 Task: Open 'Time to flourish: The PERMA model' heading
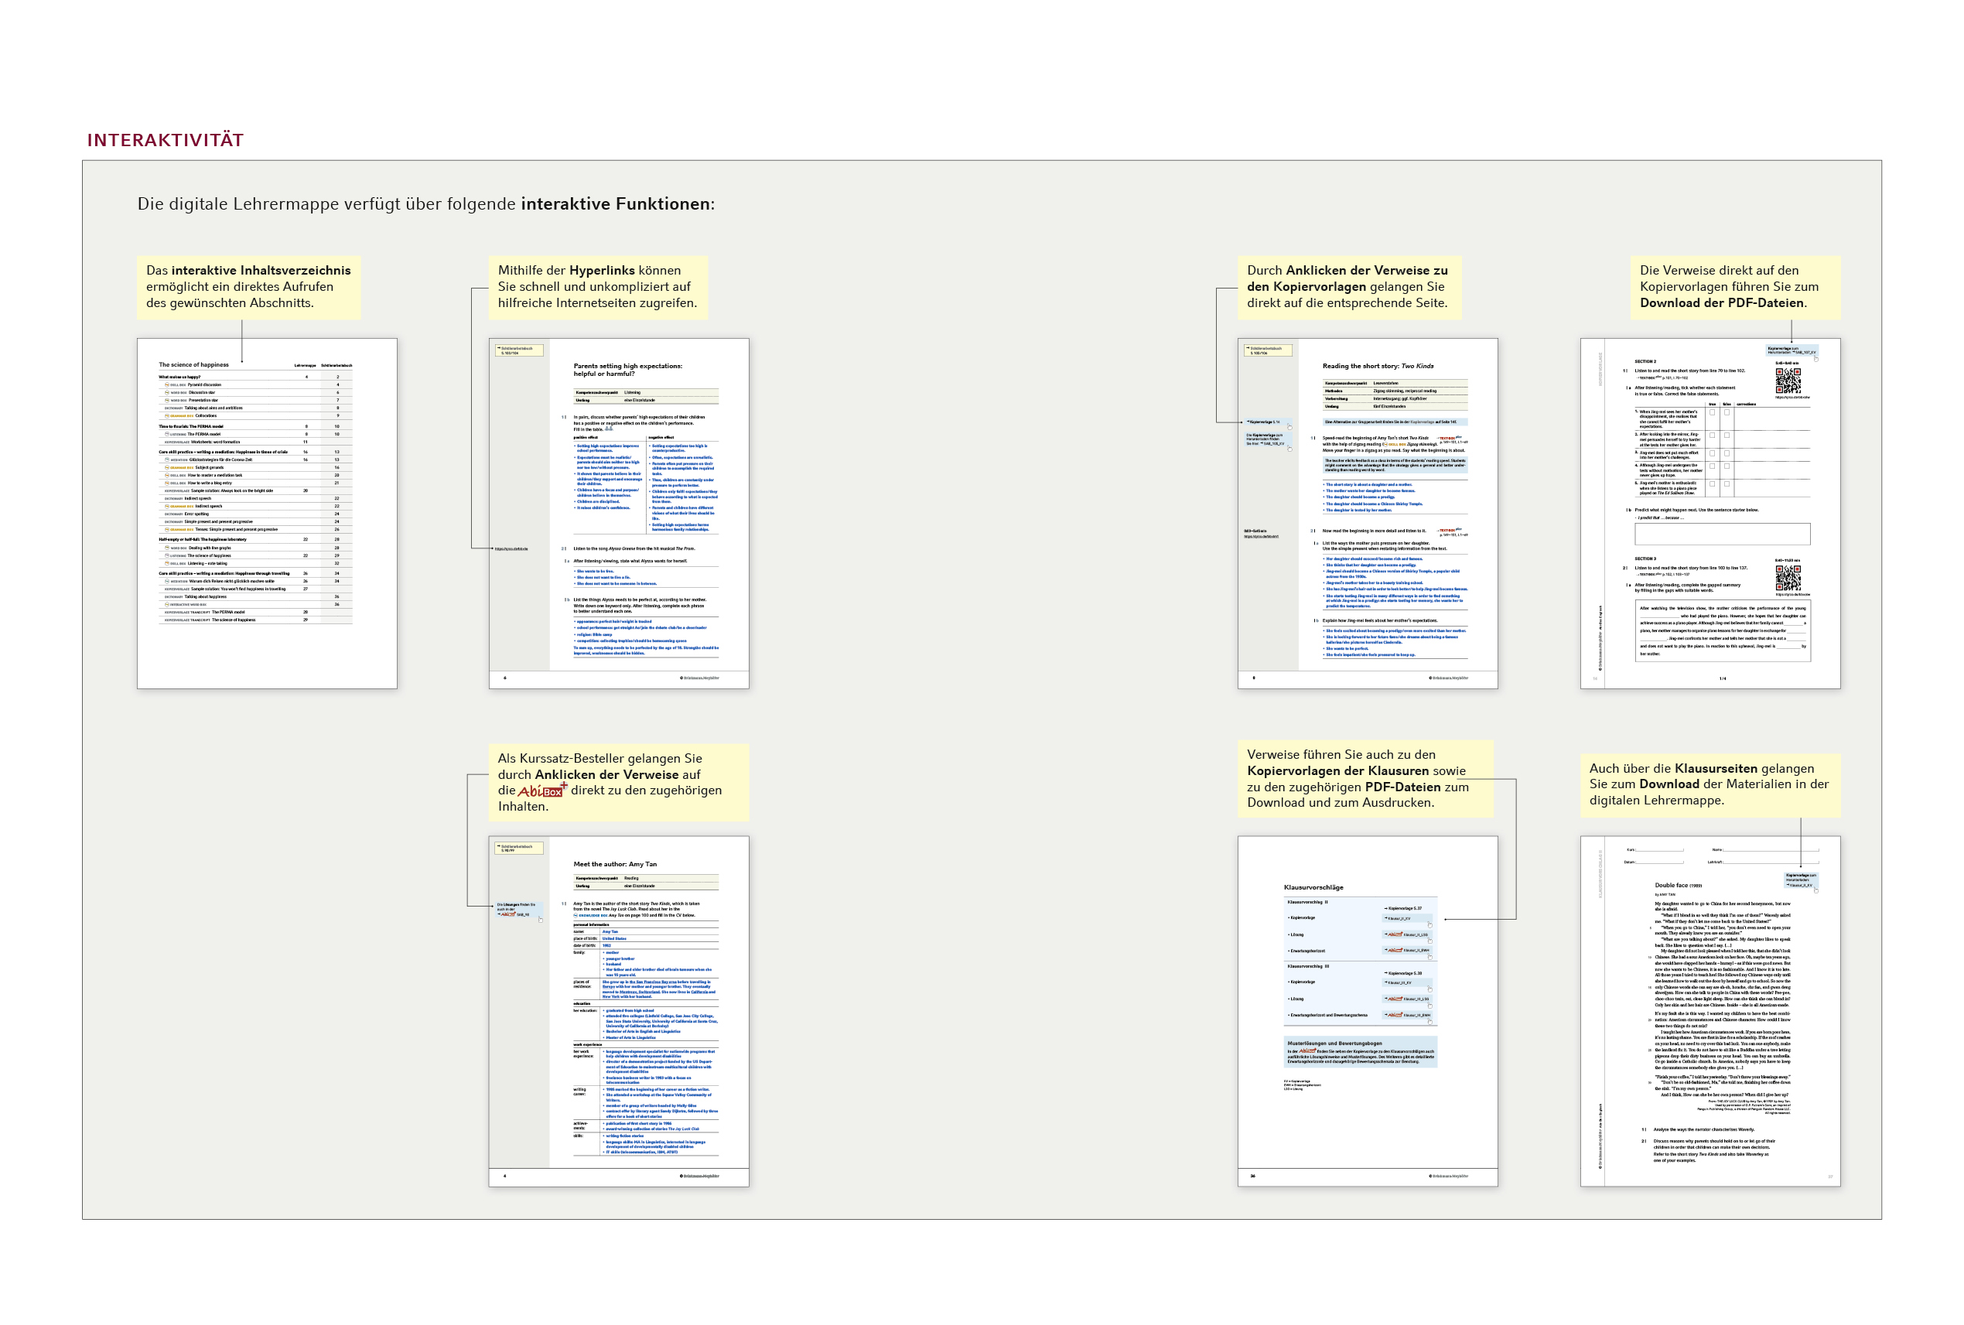point(191,427)
